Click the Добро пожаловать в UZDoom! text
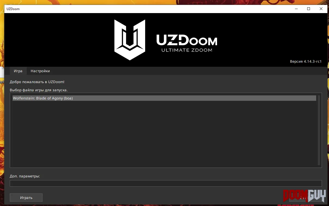The height and width of the screenshot is (206, 329). [x=37, y=82]
